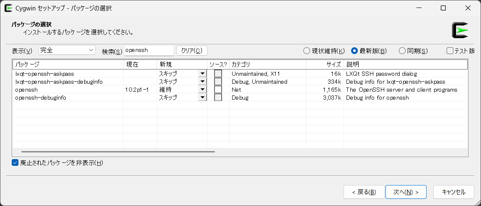Click the horizontal scrollbar of the package list

pos(118,152)
